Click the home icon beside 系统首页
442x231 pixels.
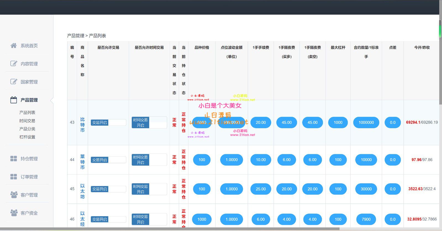click(x=14, y=45)
